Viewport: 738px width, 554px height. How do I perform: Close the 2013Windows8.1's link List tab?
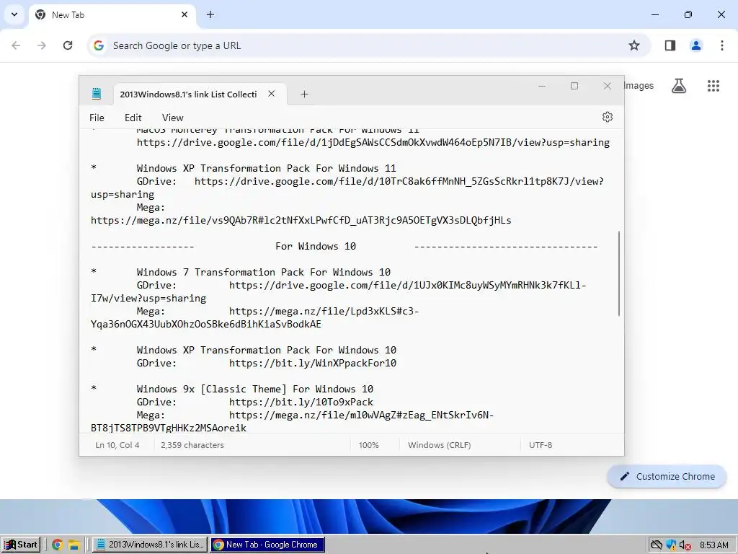272,94
